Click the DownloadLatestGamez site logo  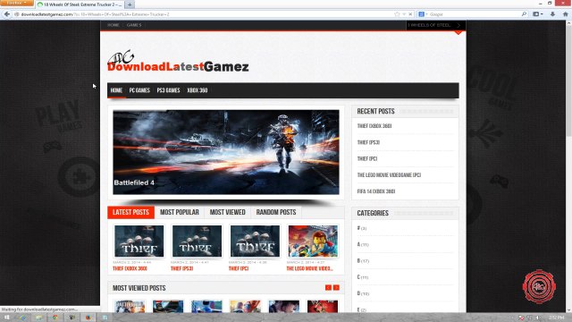(x=178, y=62)
